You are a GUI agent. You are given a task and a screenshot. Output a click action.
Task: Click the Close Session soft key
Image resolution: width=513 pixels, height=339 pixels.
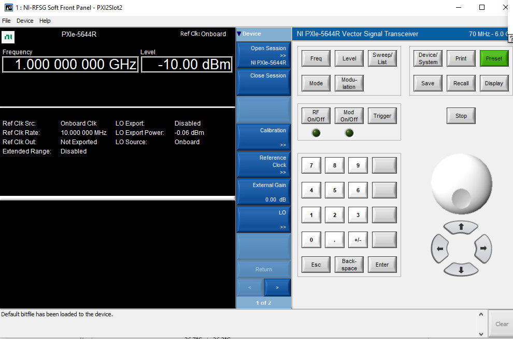(263, 82)
